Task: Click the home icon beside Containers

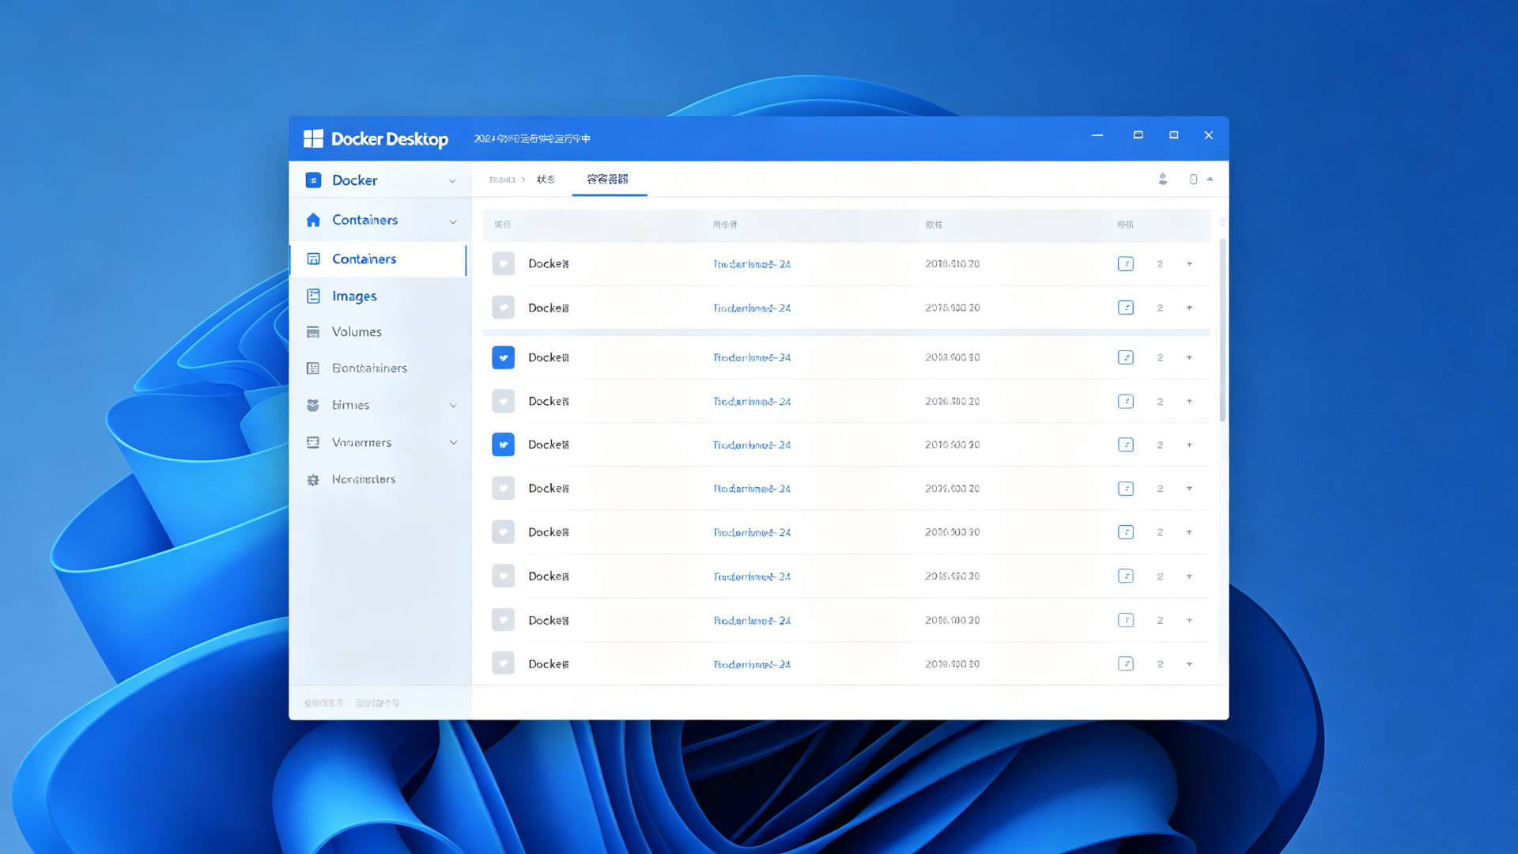Action: pyautogui.click(x=313, y=220)
